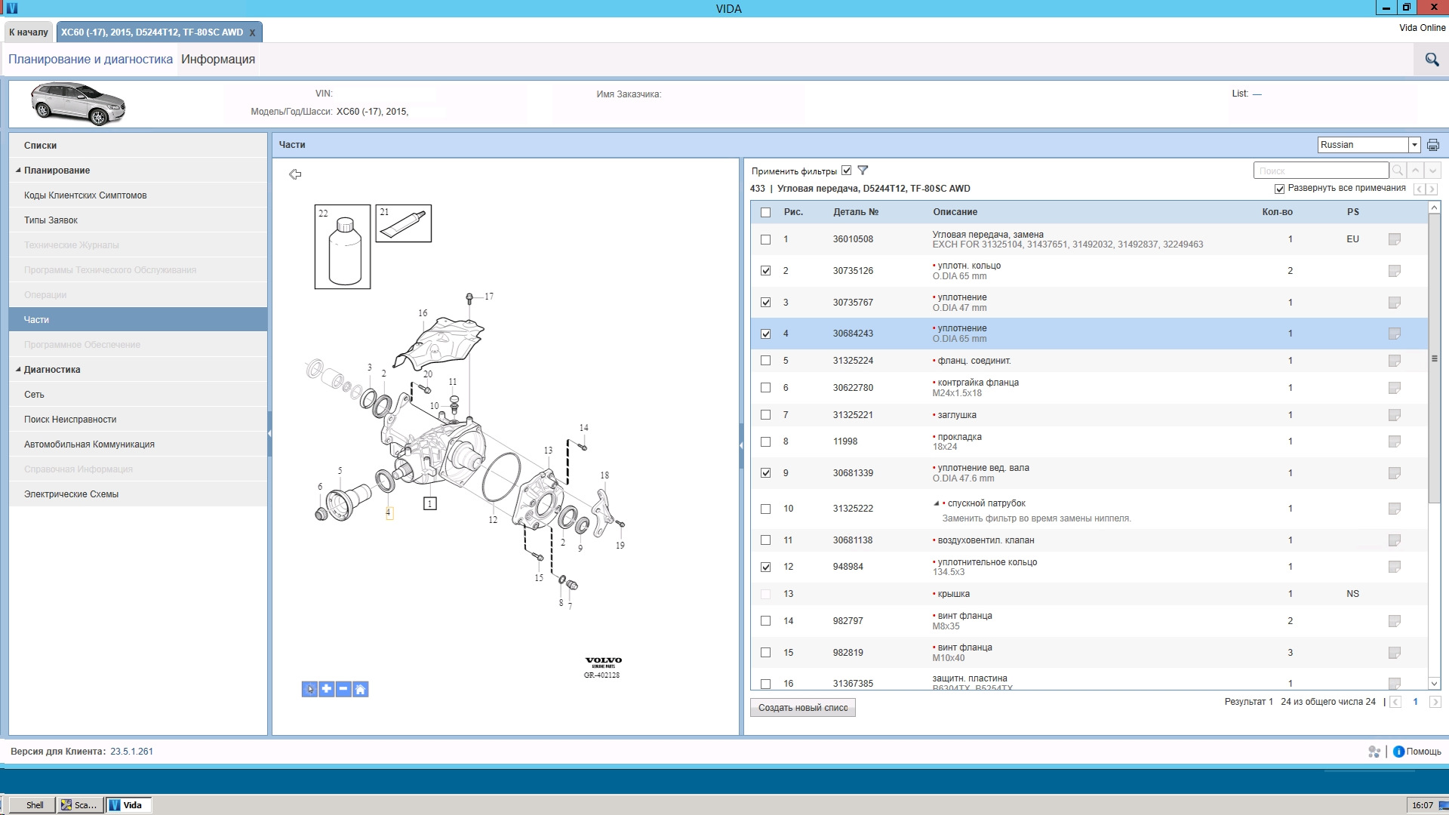Open the magnifier search icon top right
Screen dimensions: 1449x815
pyautogui.click(x=1432, y=60)
